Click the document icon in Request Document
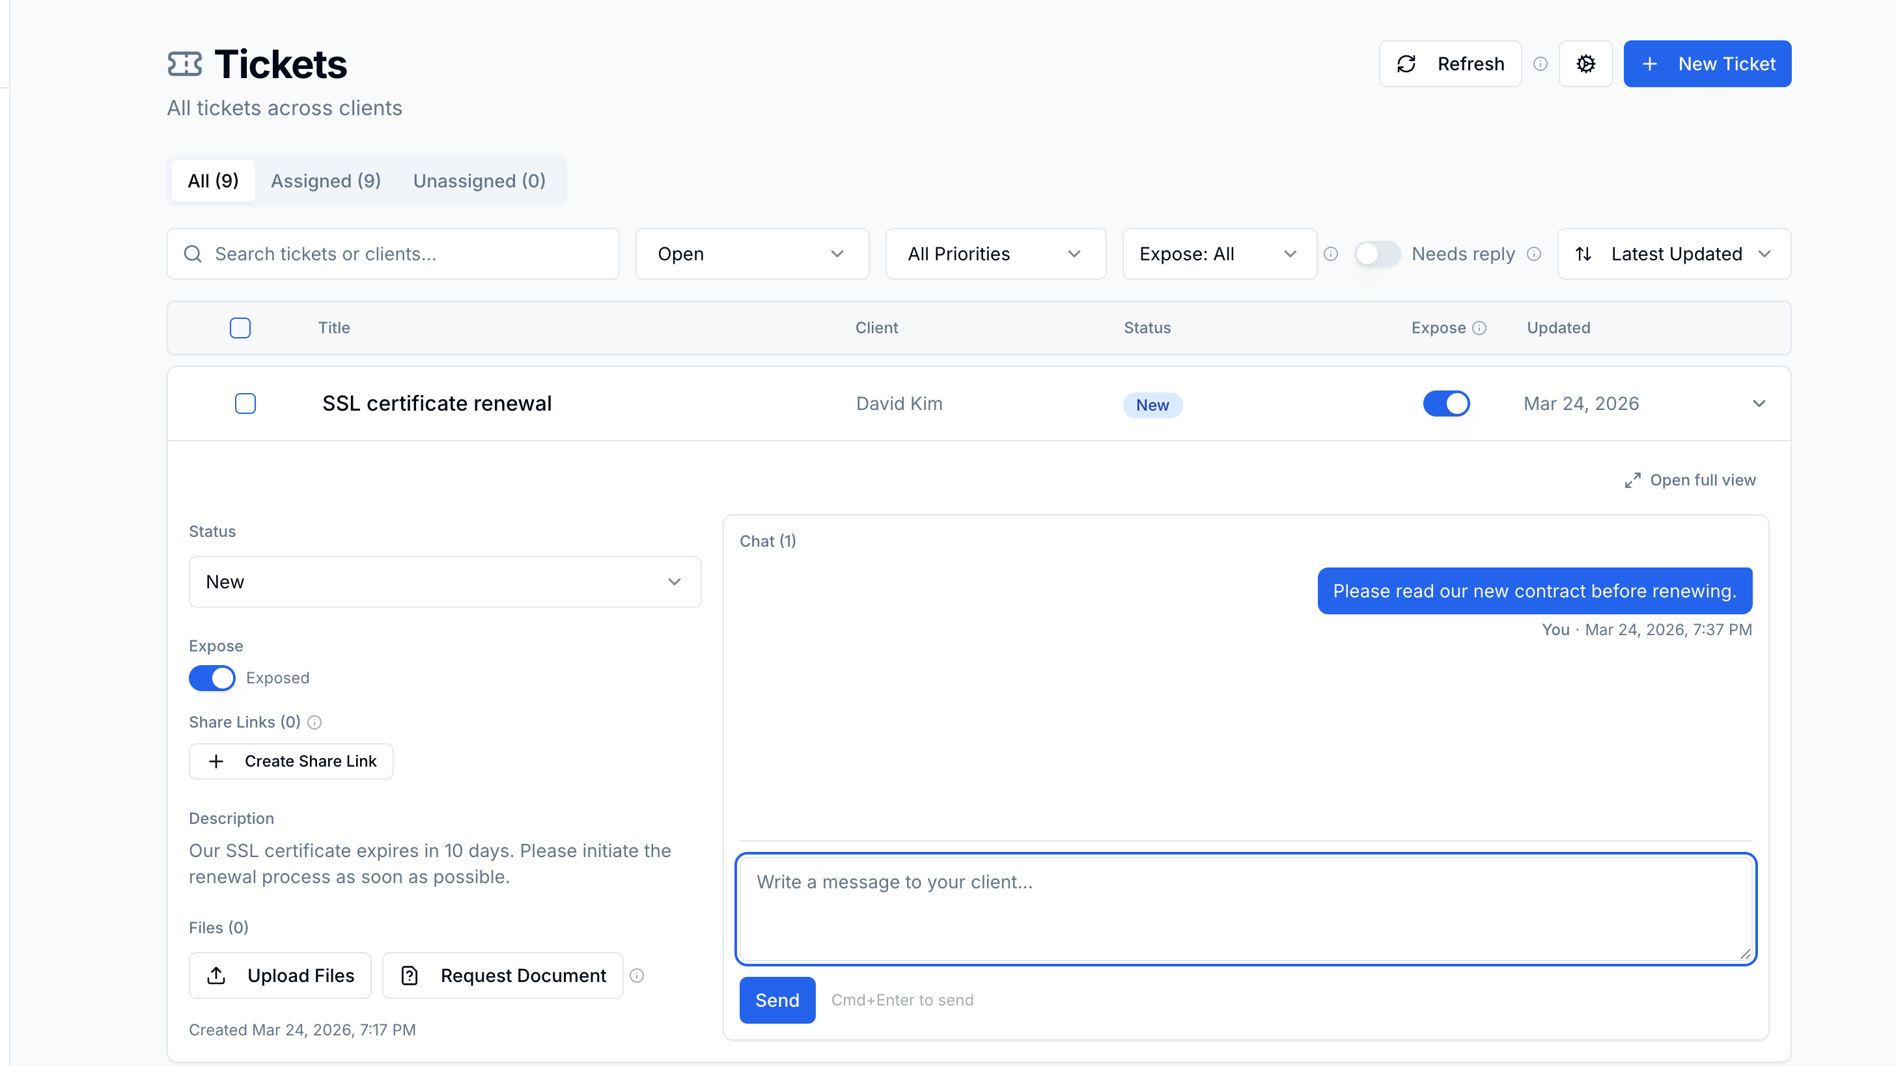 (410, 976)
